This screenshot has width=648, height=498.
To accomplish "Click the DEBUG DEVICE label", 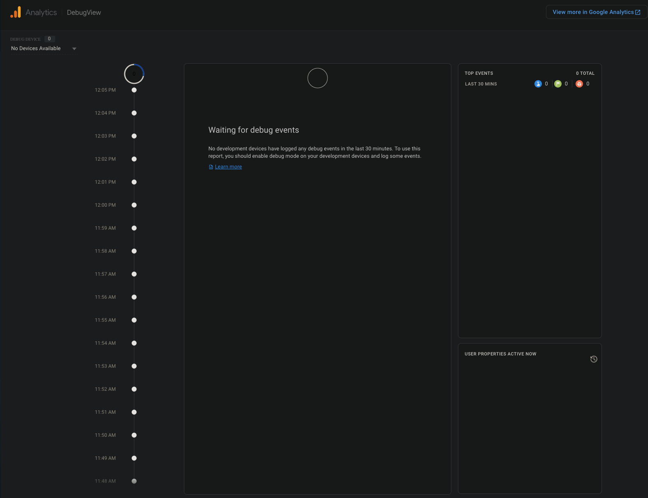I will [26, 39].
